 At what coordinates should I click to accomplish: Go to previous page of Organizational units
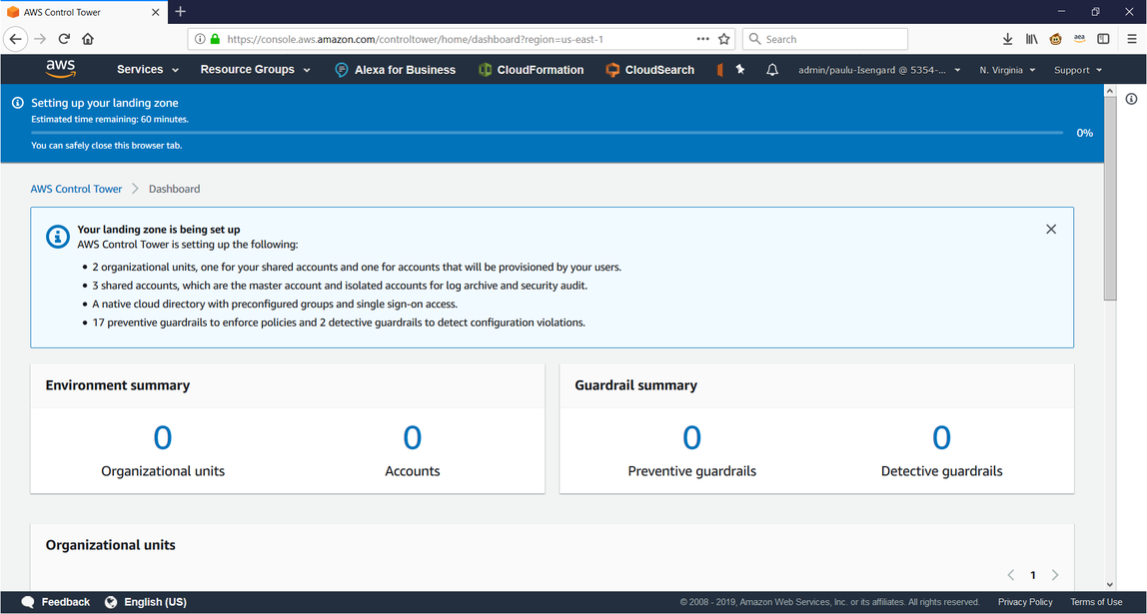point(1011,575)
